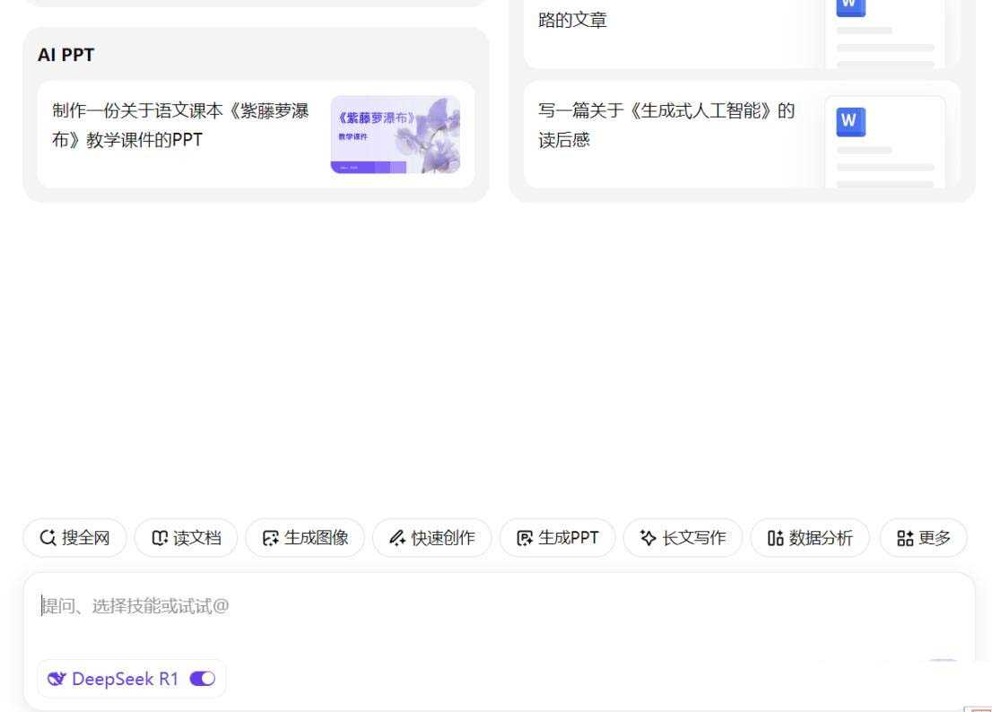Click the 快速创作 pen icon
992x712 pixels.
pyautogui.click(x=397, y=538)
